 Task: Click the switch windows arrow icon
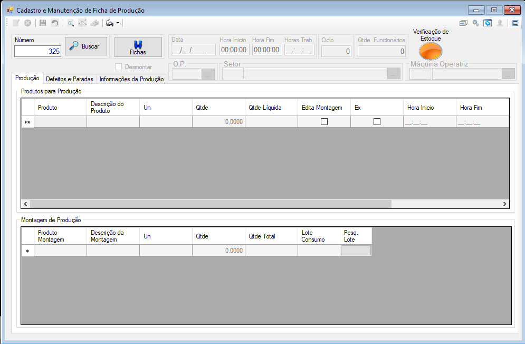click(x=463, y=23)
